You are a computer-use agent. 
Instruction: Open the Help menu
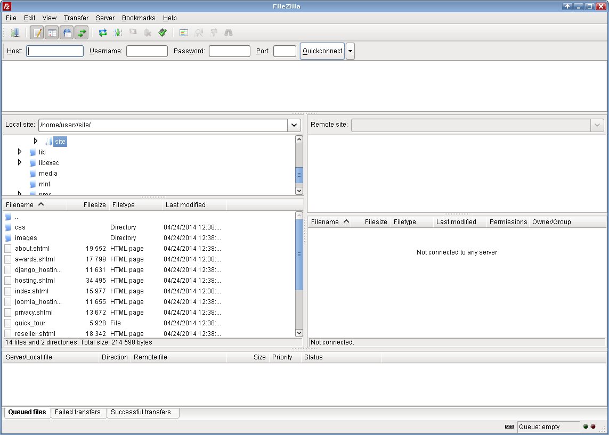click(x=170, y=18)
